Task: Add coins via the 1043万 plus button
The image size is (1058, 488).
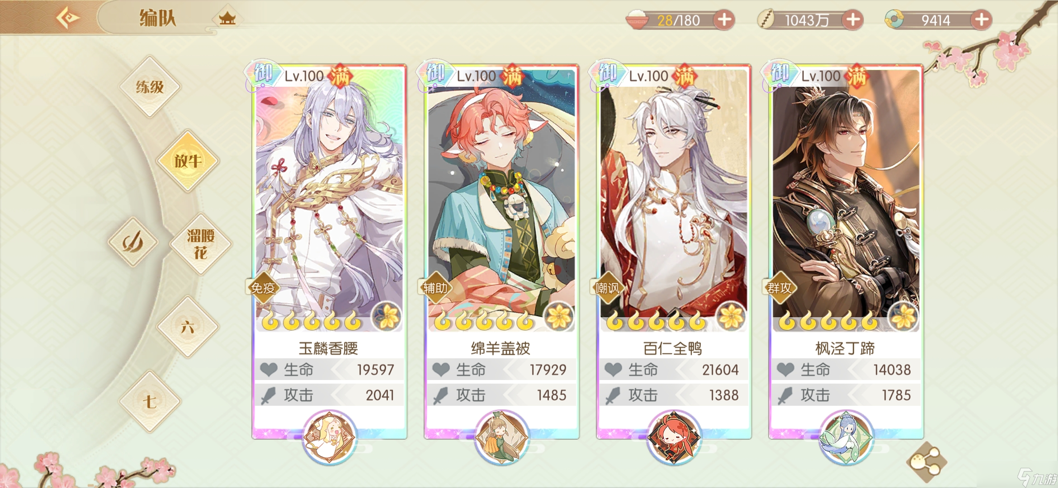Action: pyautogui.click(x=853, y=20)
